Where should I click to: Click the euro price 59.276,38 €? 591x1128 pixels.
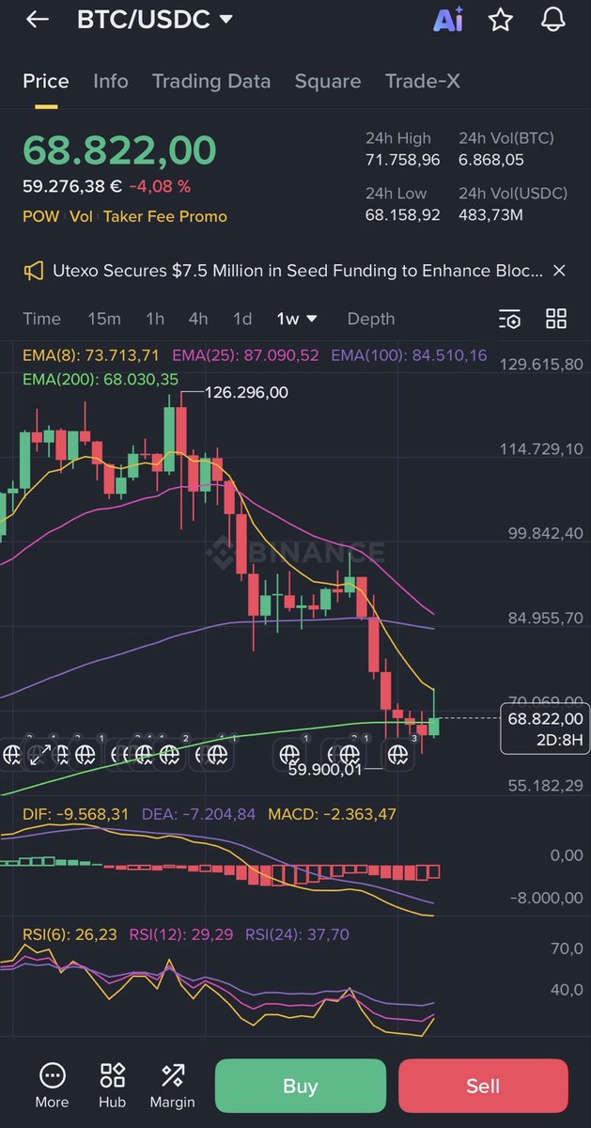click(x=72, y=186)
